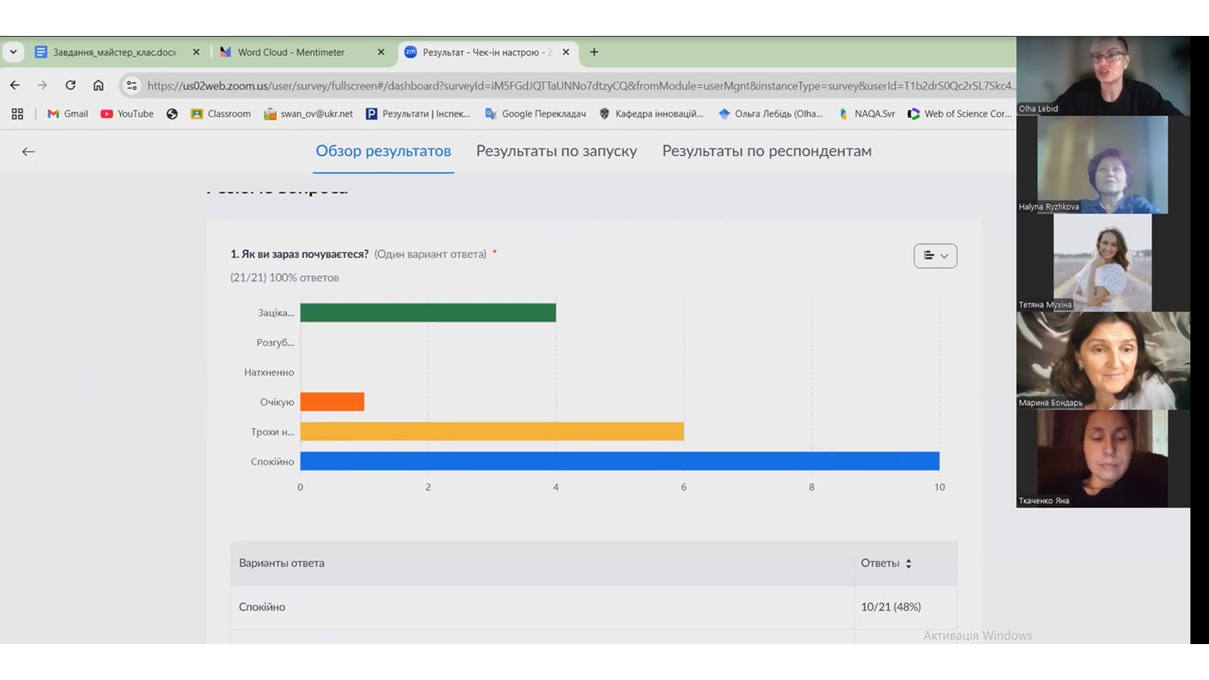Open the Classroom bookmark
This screenshot has height=680, width=1209.
220,113
